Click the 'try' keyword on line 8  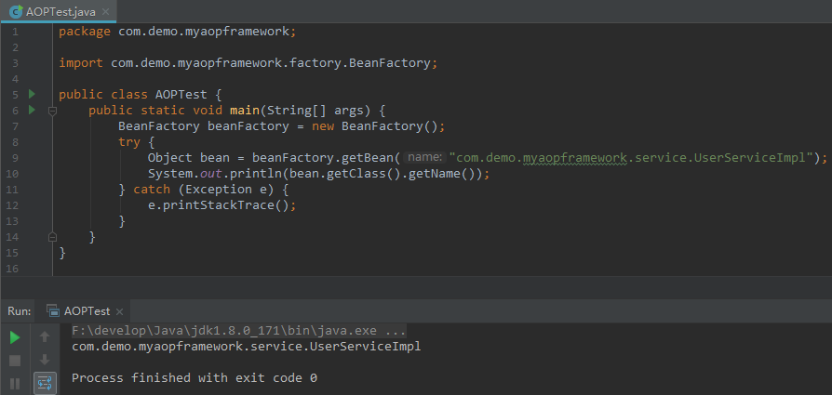129,142
